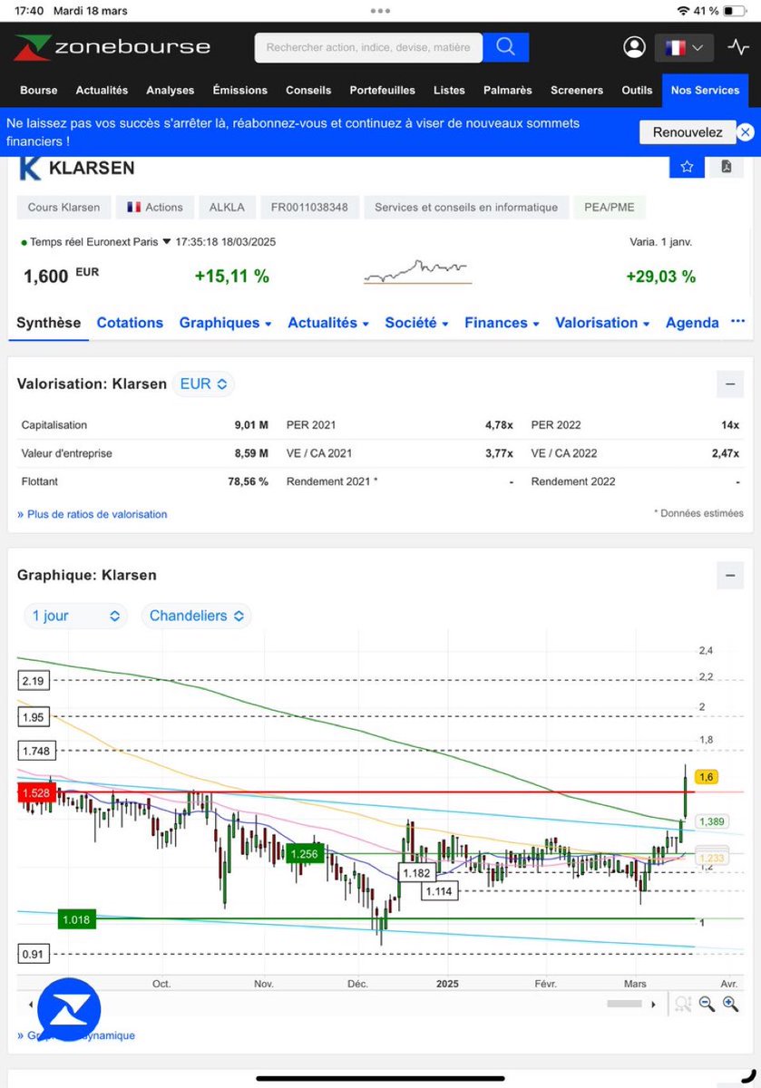The height and width of the screenshot is (1088, 761).
Task: Open the Outils menu
Action: (x=637, y=90)
